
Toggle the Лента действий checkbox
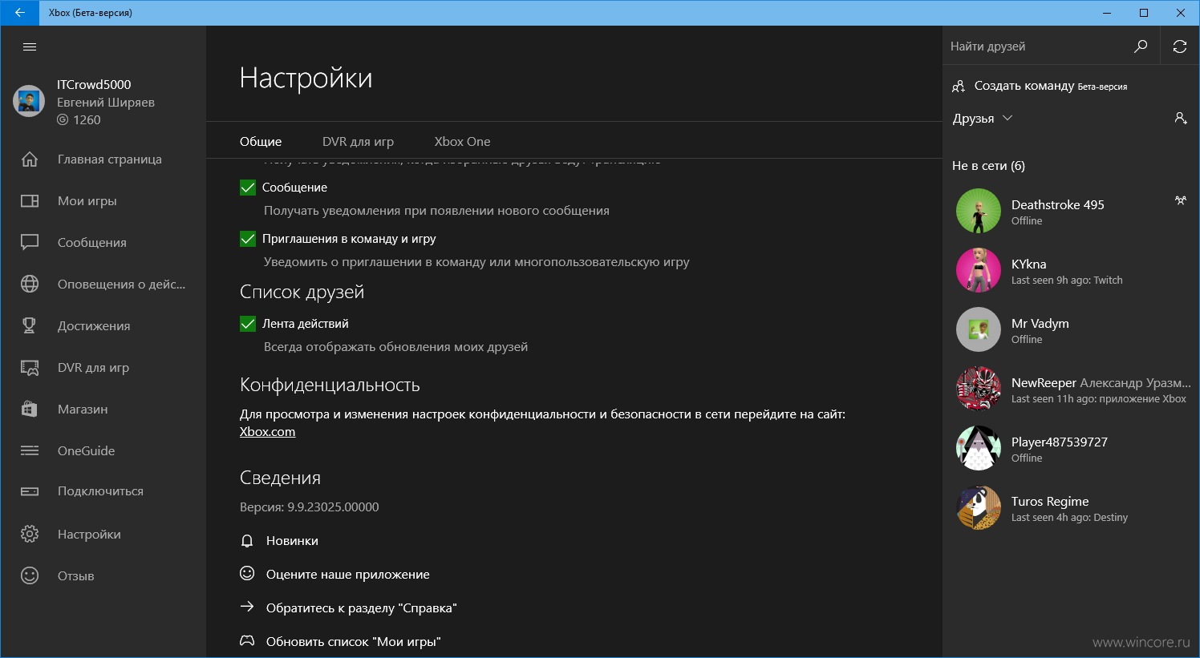coord(248,324)
